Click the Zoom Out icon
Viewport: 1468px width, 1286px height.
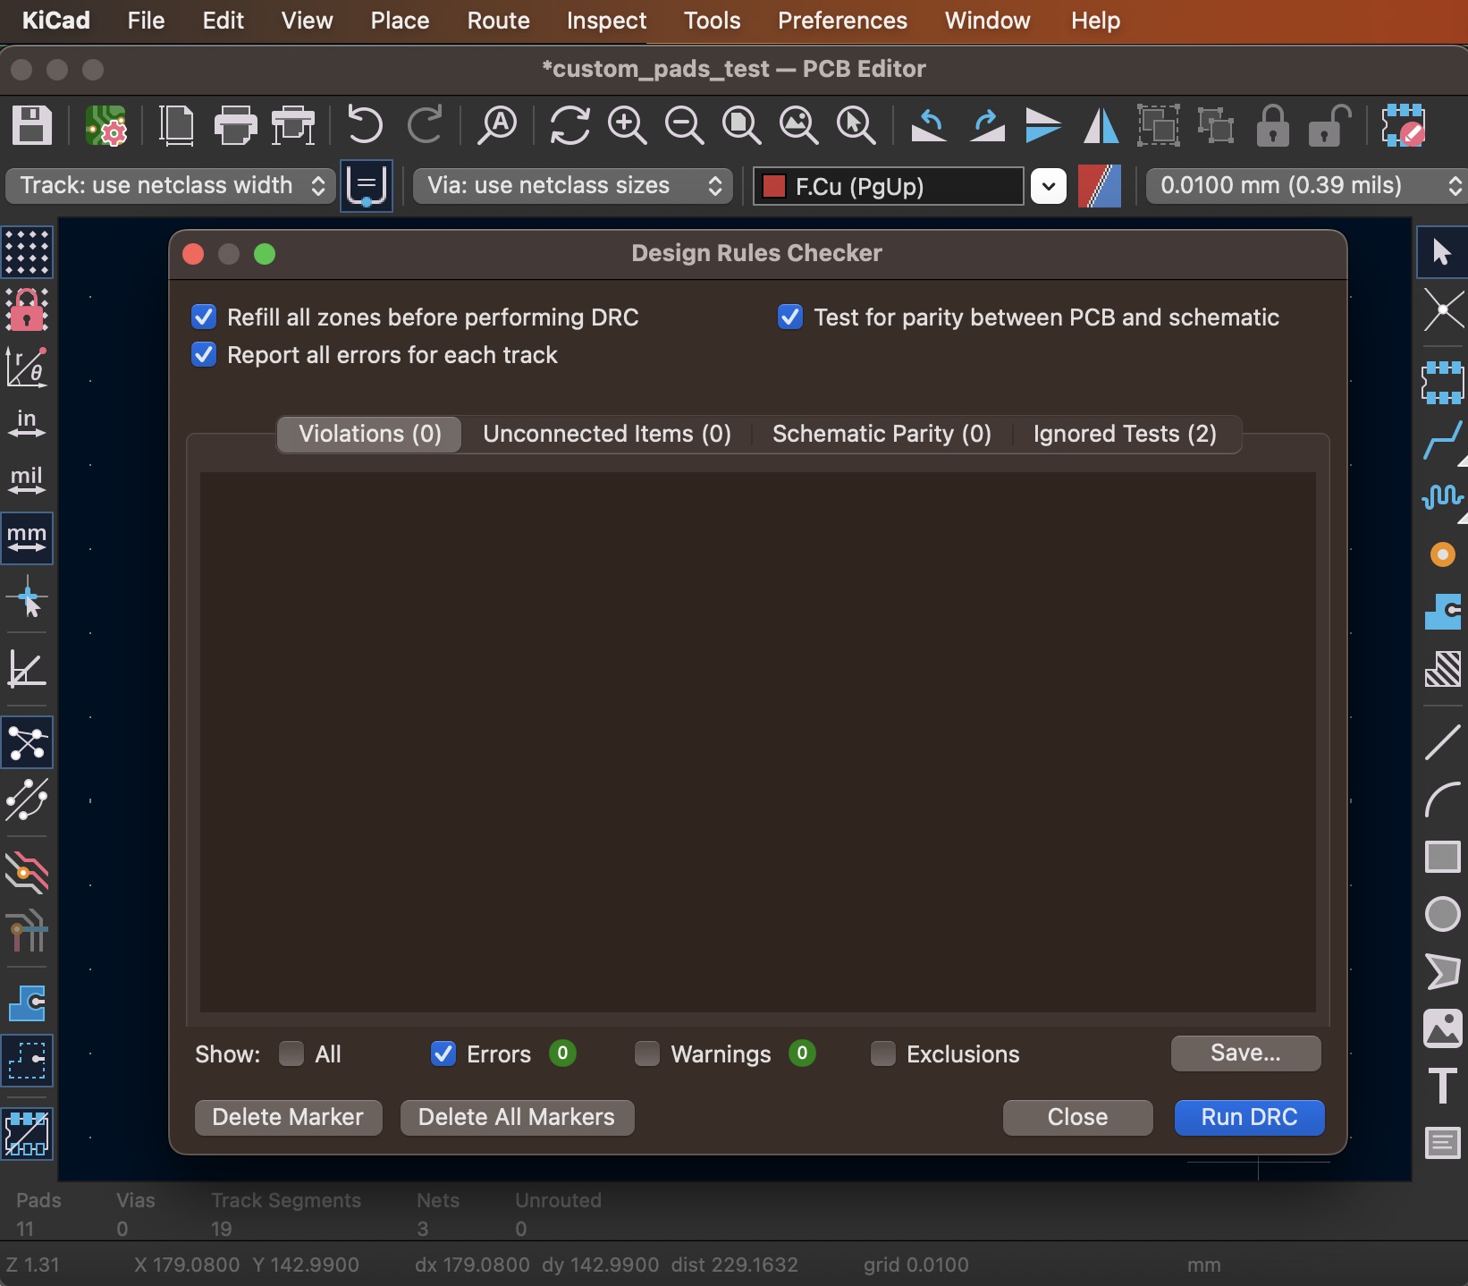pos(684,125)
